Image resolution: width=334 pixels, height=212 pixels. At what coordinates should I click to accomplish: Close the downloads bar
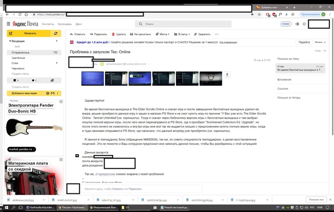click(330, 200)
